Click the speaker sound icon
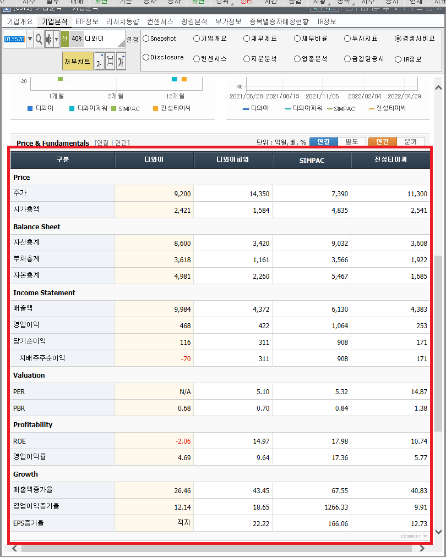The width and height of the screenshot is (446, 558). [x=49, y=39]
